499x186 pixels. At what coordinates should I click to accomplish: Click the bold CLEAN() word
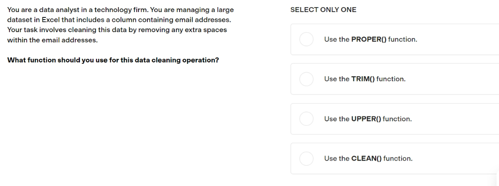click(366, 158)
